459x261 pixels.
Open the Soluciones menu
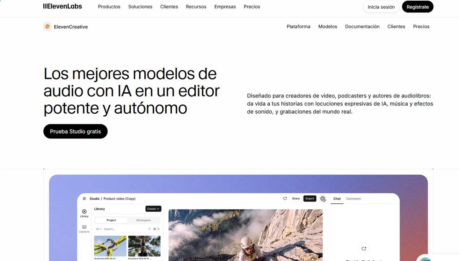pos(140,7)
